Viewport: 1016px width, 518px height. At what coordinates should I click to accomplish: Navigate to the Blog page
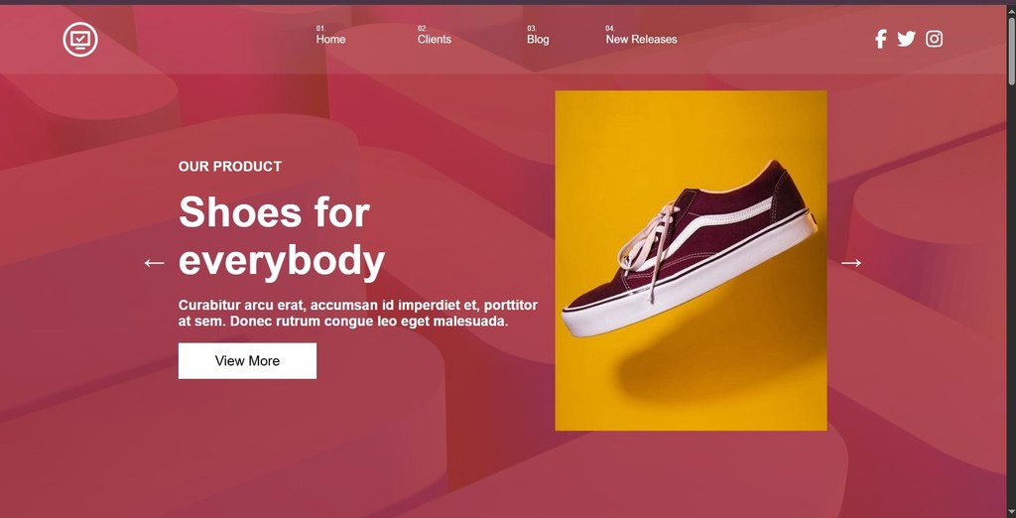tap(538, 40)
